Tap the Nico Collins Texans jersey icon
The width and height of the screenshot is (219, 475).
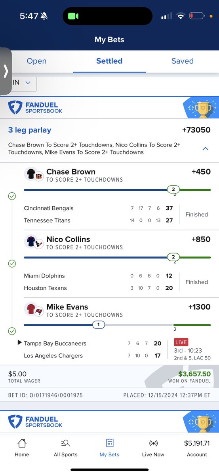coord(34,242)
